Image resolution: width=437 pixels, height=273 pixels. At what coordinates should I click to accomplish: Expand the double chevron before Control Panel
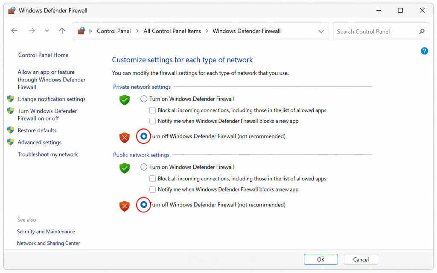click(x=90, y=31)
